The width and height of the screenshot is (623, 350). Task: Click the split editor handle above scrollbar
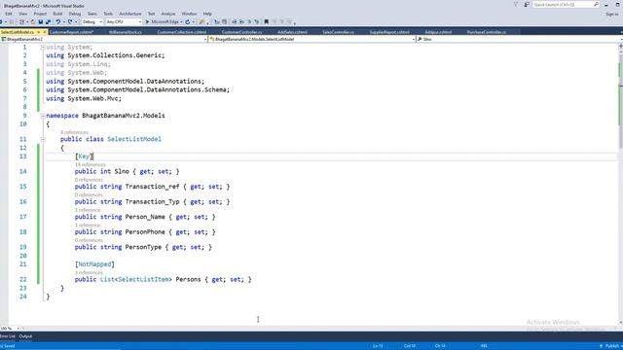[620, 46]
